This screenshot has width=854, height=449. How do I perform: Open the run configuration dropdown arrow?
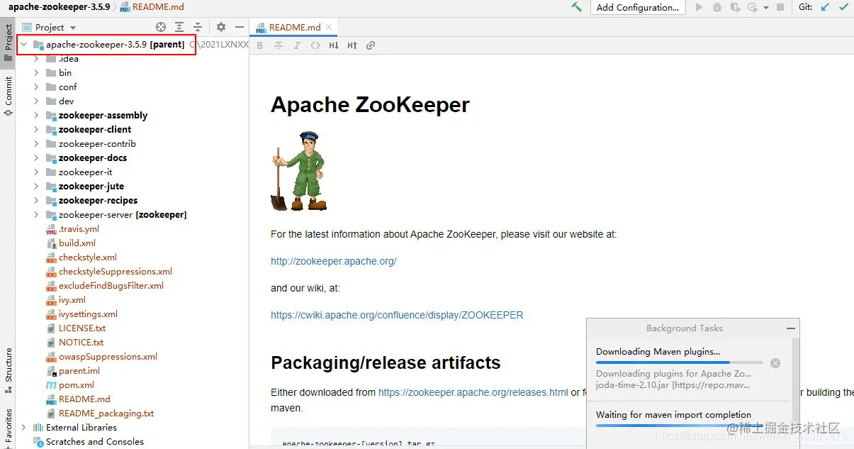(x=767, y=9)
